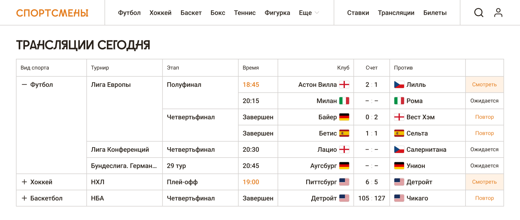Go to the Теннис section

245,13
